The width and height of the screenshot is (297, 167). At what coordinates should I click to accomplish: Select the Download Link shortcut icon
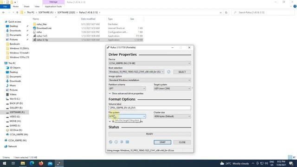click(x=34, y=28)
